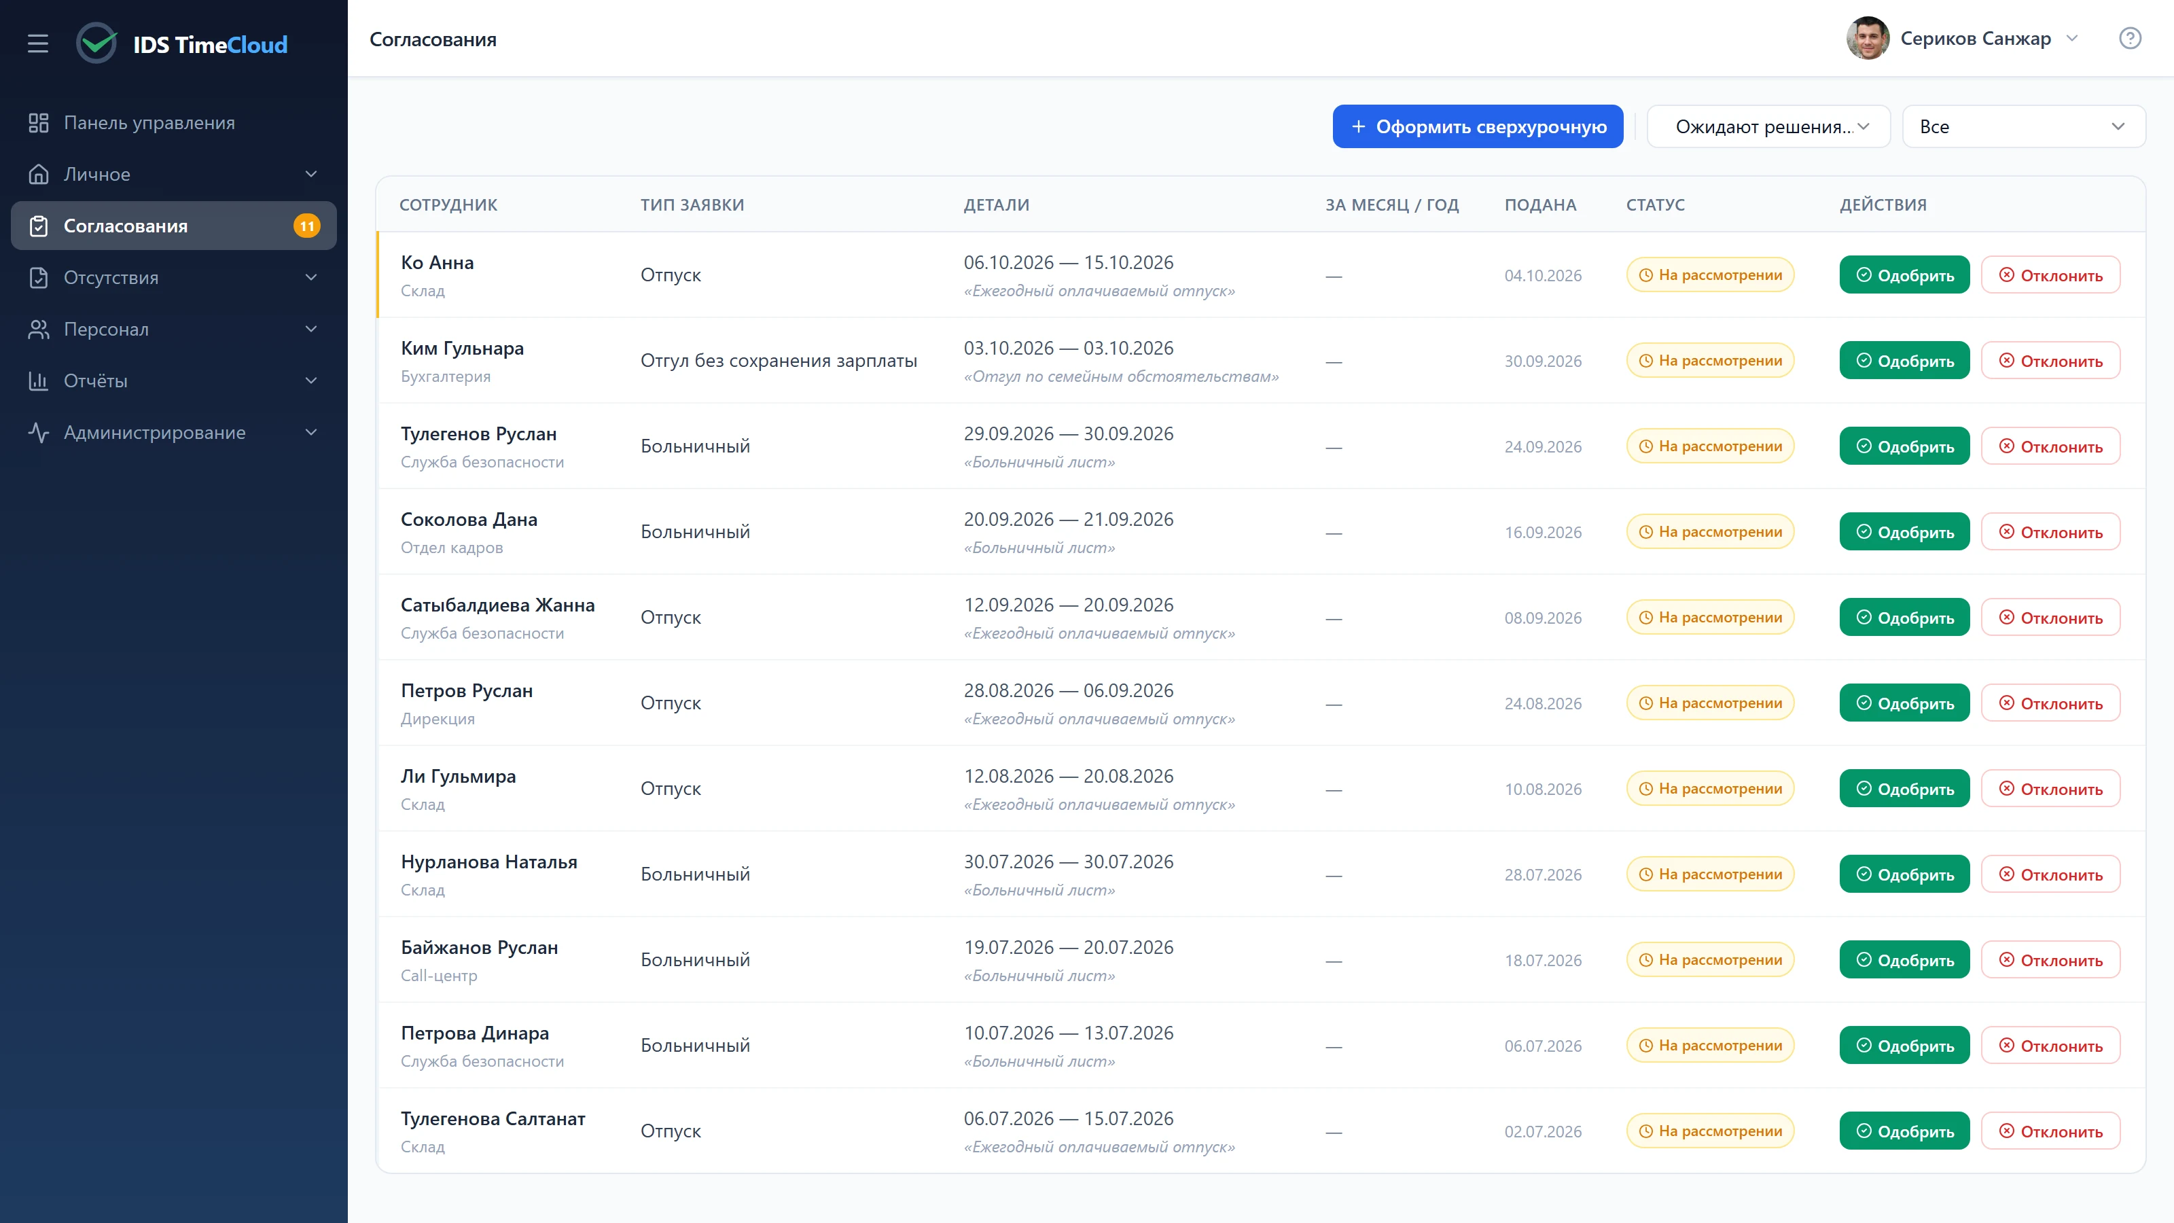The height and width of the screenshot is (1223, 2174).
Task: Expand the Отсутствия sidebar section chevron
Action: (x=310, y=278)
